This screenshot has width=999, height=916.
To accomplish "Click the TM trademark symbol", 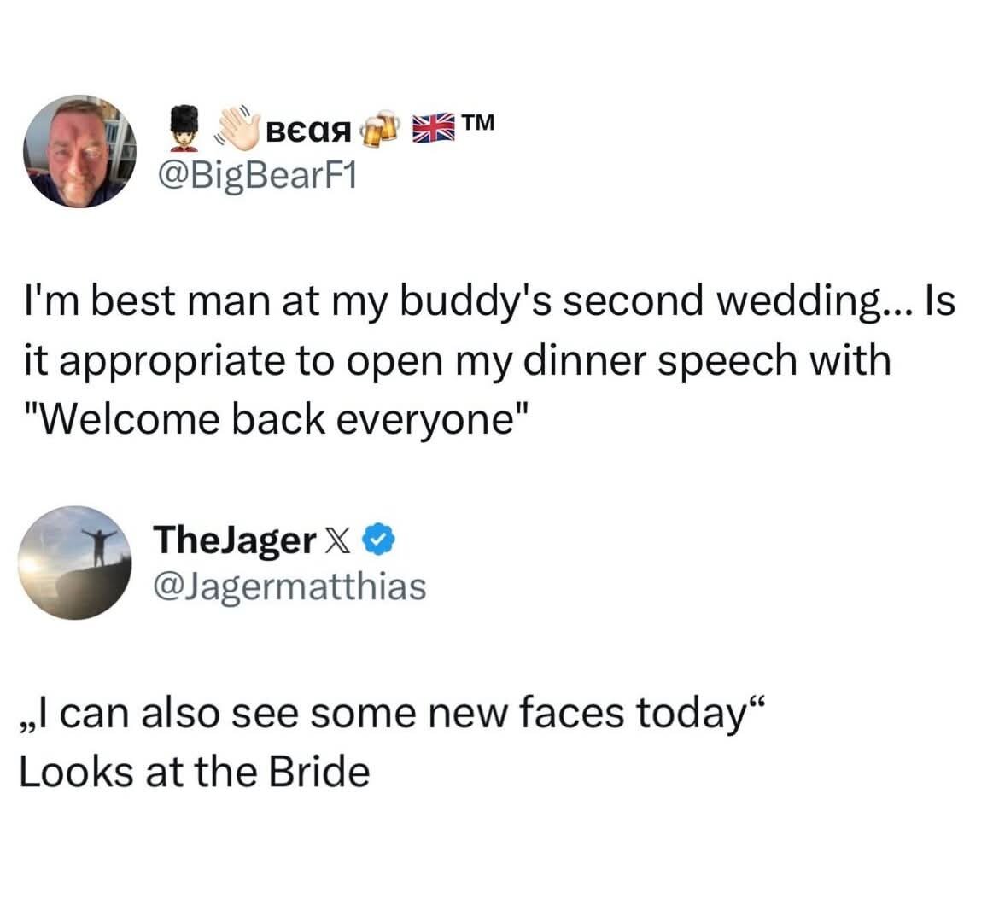I will tap(477, 126).
